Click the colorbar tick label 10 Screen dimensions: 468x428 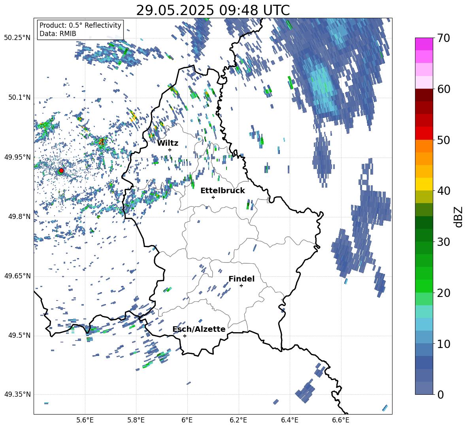[x=444, y=344]
